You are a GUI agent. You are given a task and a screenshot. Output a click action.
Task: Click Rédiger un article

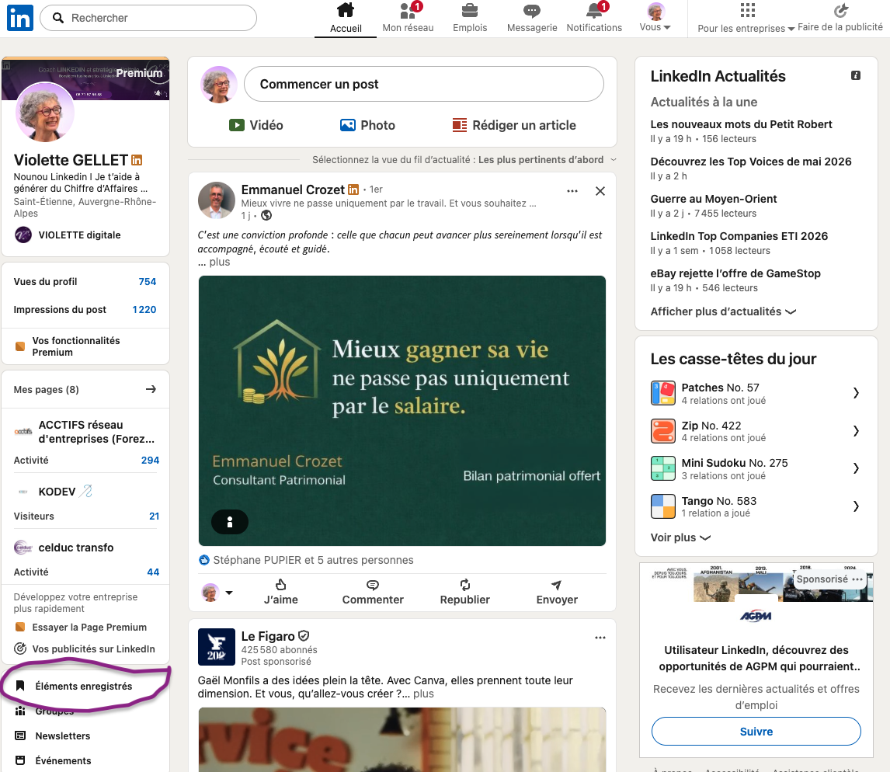click(x=514, y=126)
